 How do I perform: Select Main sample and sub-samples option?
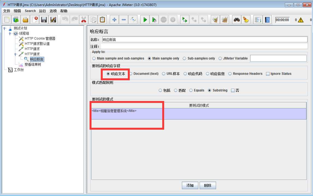pos(118,58)
